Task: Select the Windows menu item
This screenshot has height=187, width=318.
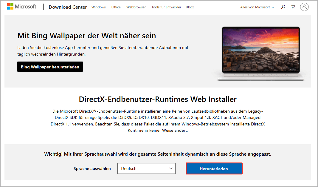Action: 98,7
